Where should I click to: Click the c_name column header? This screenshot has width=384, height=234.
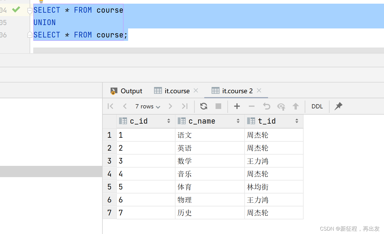tap(210, 121)
